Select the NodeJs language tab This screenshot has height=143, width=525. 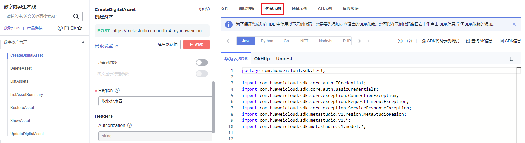(x=325, y=41)
